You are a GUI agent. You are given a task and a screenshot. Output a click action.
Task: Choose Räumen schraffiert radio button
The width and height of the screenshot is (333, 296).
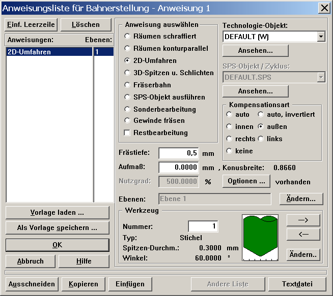(x=128, y=36)
